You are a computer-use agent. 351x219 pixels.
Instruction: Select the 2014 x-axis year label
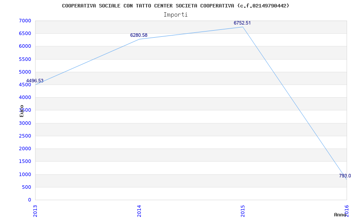[x=139, y=211]
